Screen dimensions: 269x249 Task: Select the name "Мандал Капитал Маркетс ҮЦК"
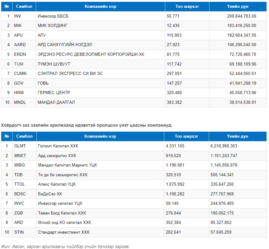click(67, 165)
